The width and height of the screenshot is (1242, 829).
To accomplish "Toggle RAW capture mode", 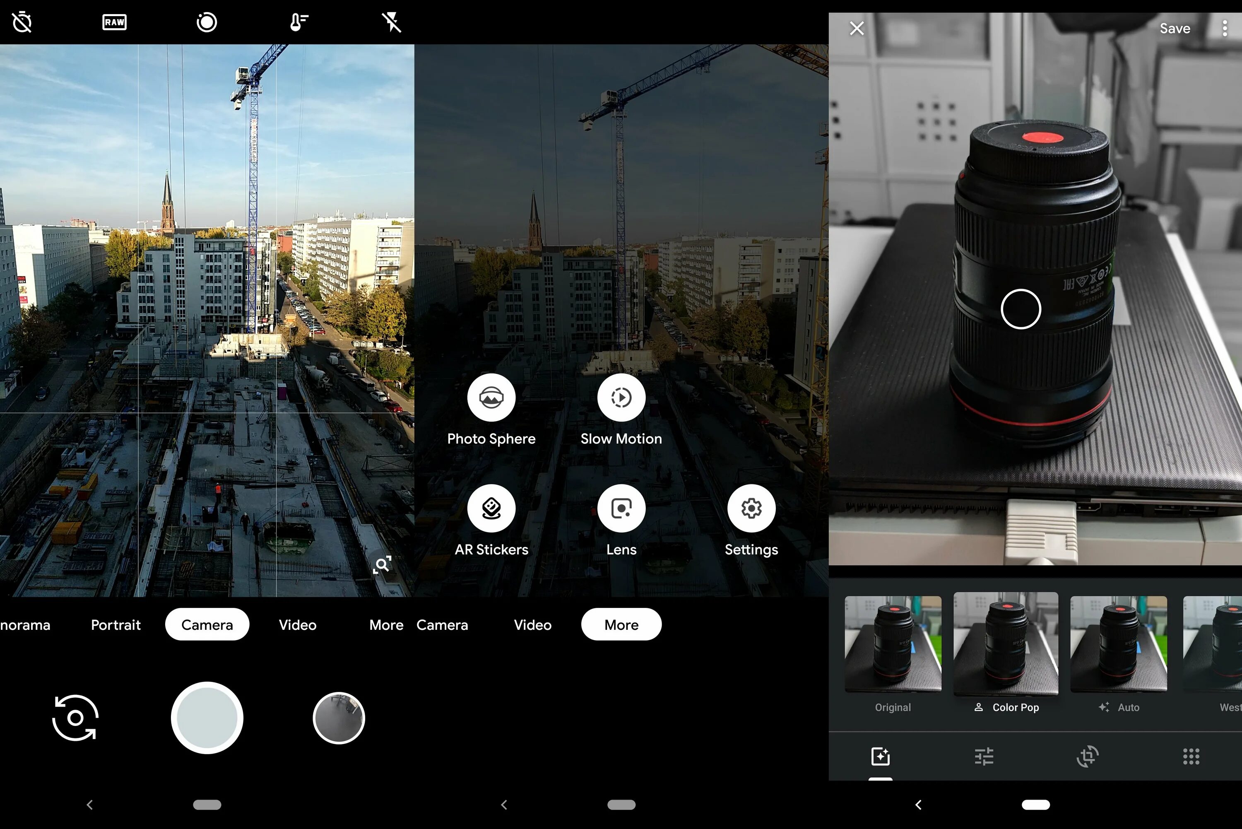I will 114,23.
